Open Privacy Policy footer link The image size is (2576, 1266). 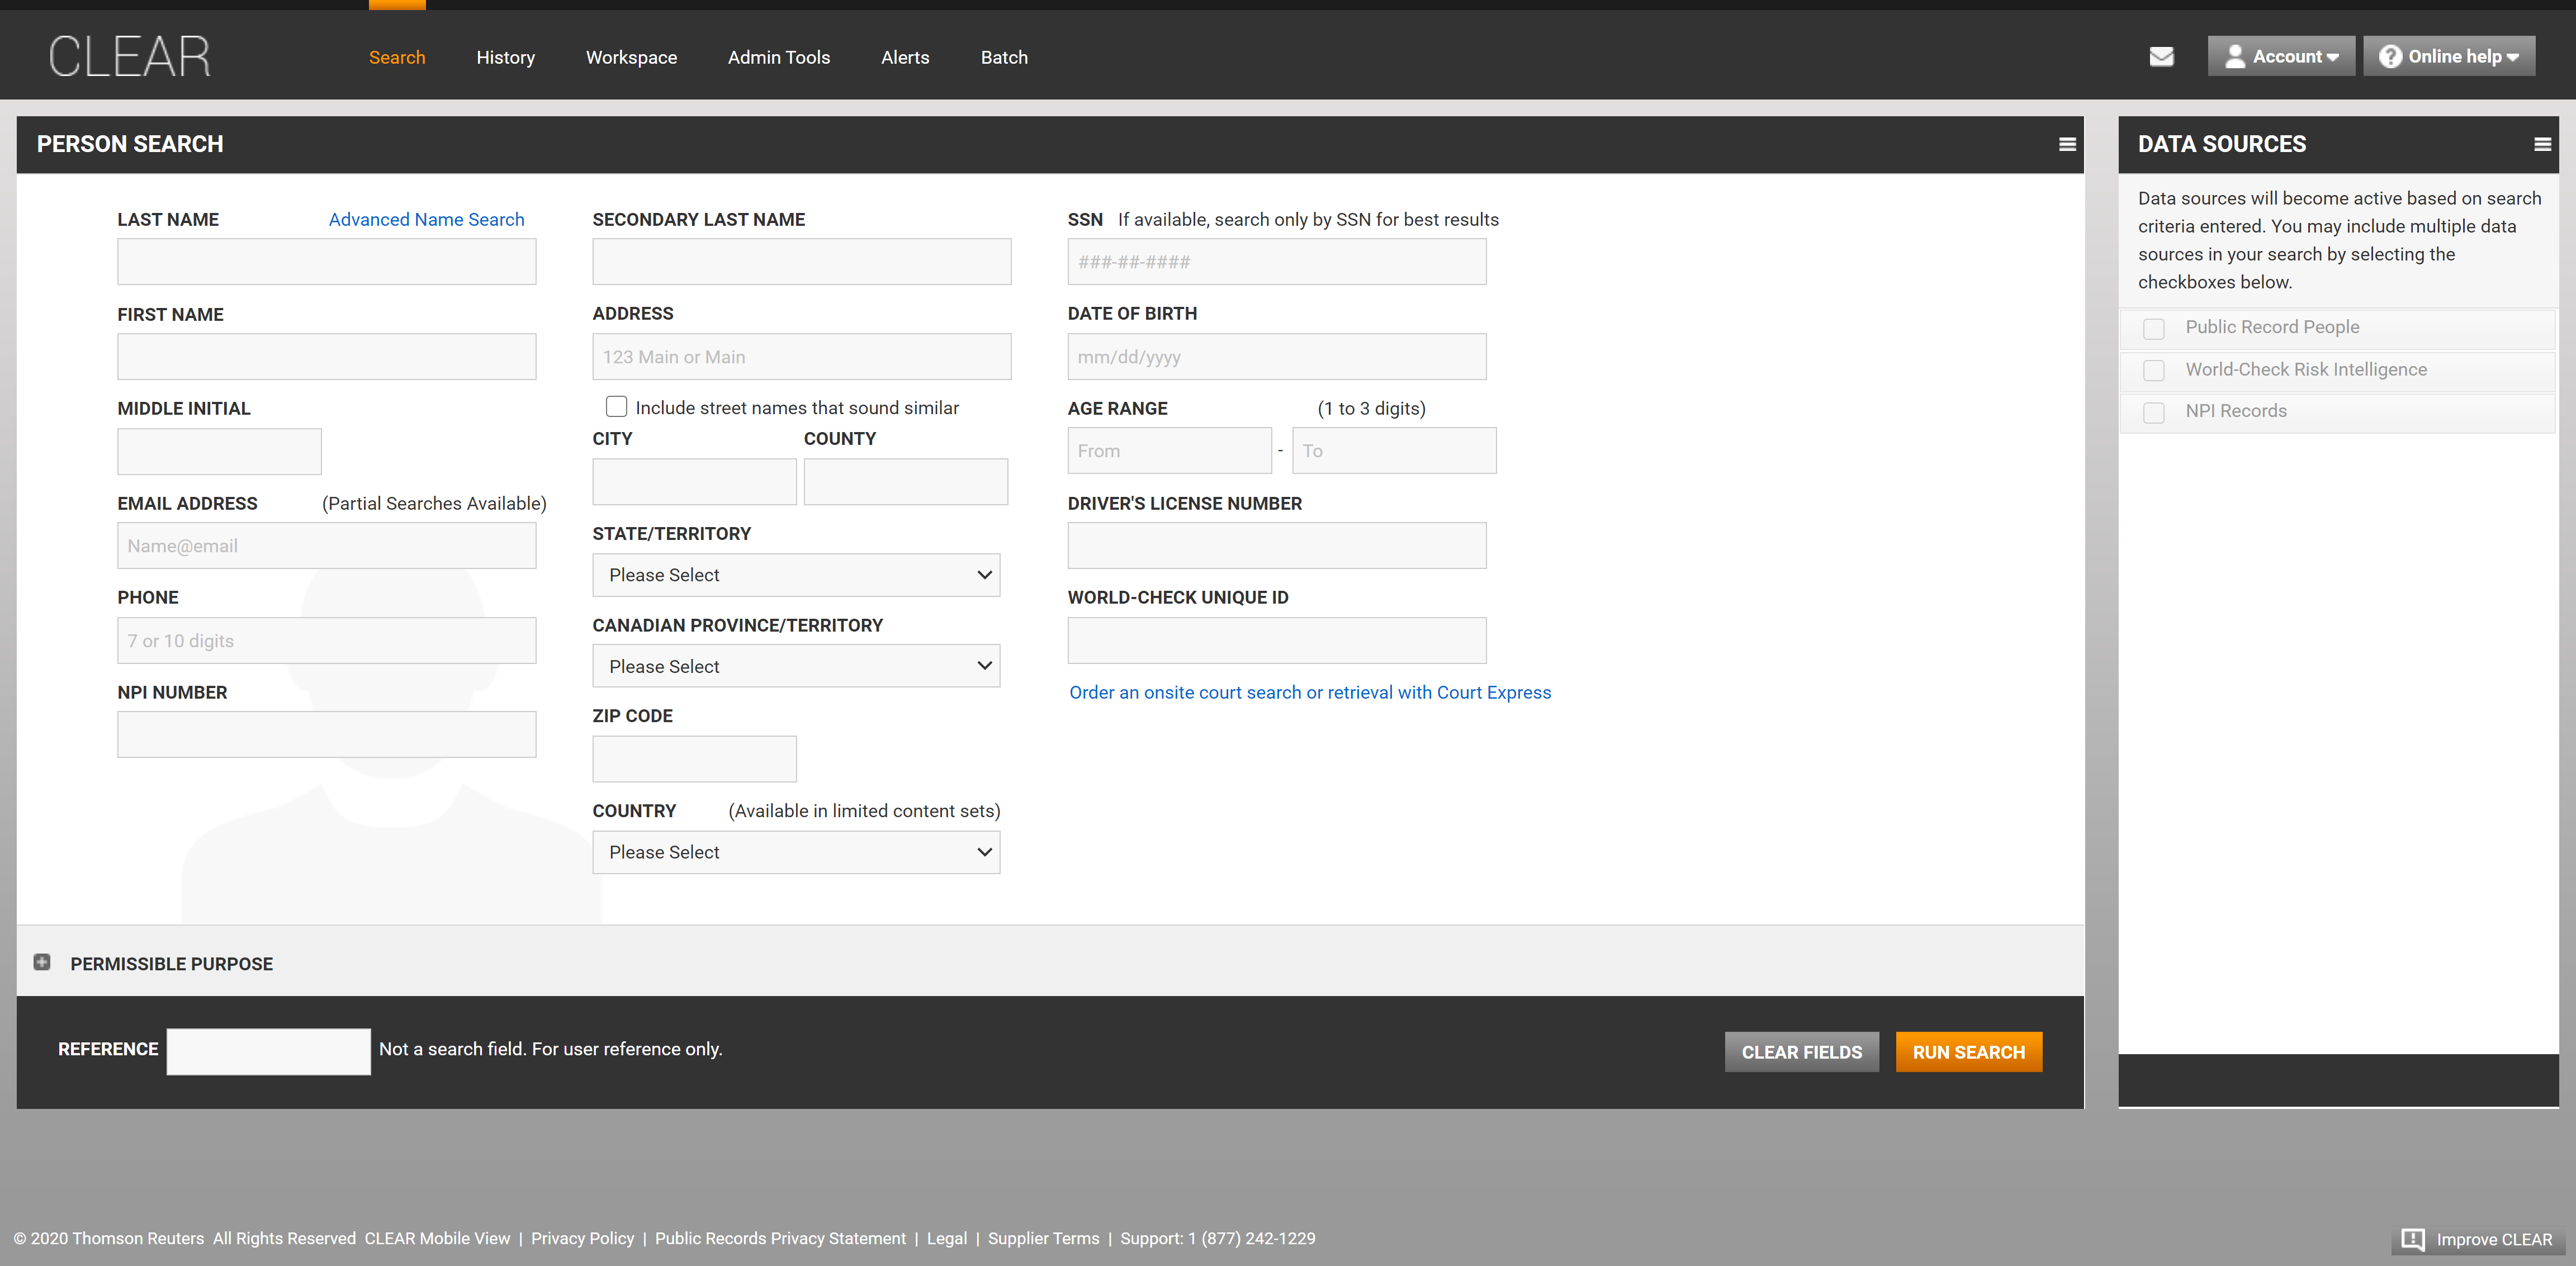coord(582,1238)
